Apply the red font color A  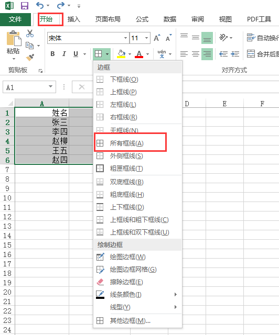139,54
